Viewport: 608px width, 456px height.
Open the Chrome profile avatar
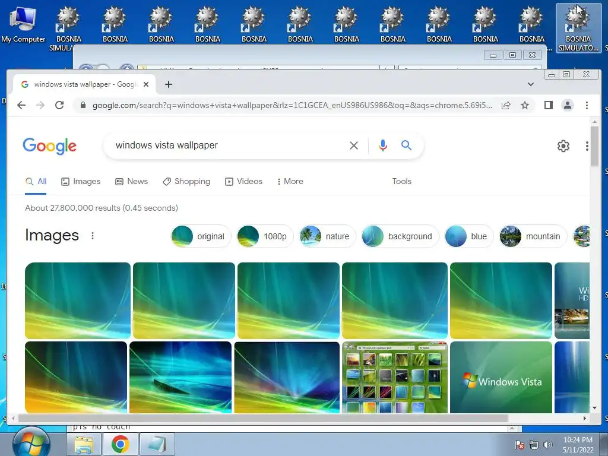[567, 105]
